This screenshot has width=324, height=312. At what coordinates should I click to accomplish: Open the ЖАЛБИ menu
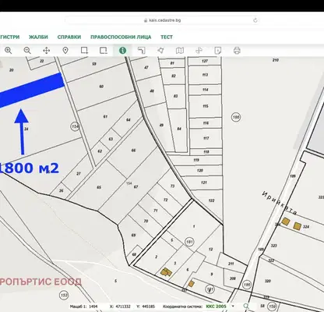coord(38,37)
